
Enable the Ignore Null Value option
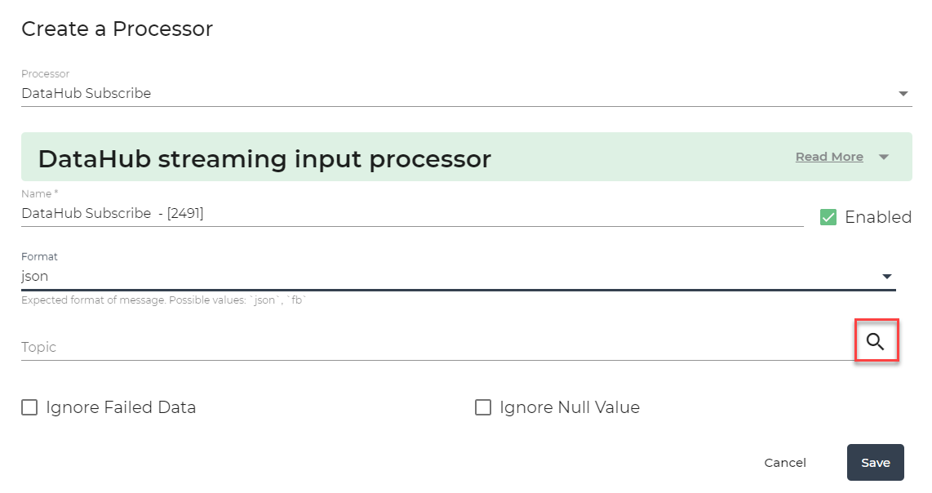click(482, 406)
